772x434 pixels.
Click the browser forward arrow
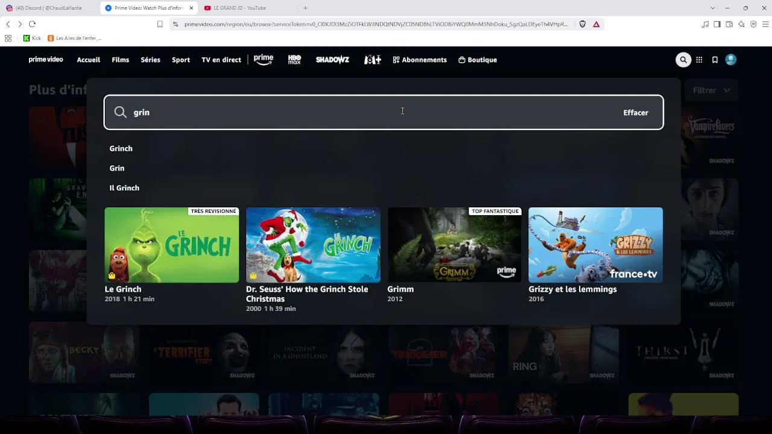pyautogui.click(x=20, y=24)
